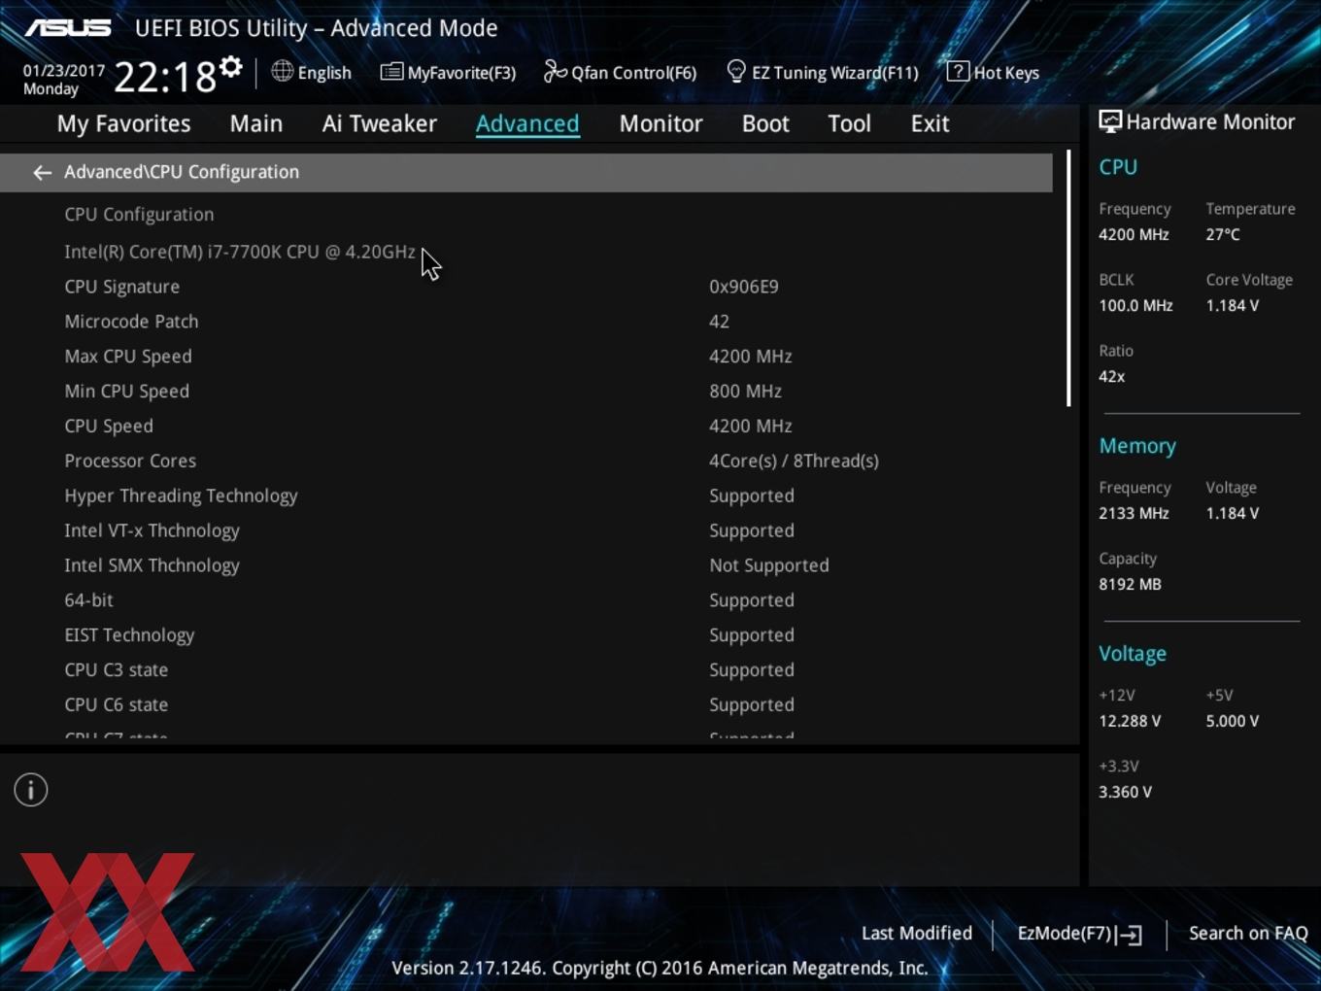The height and width of the screenshot is (991, 1321).
Task: Select the CPU Signature row label
Action: tap(121, 287)
